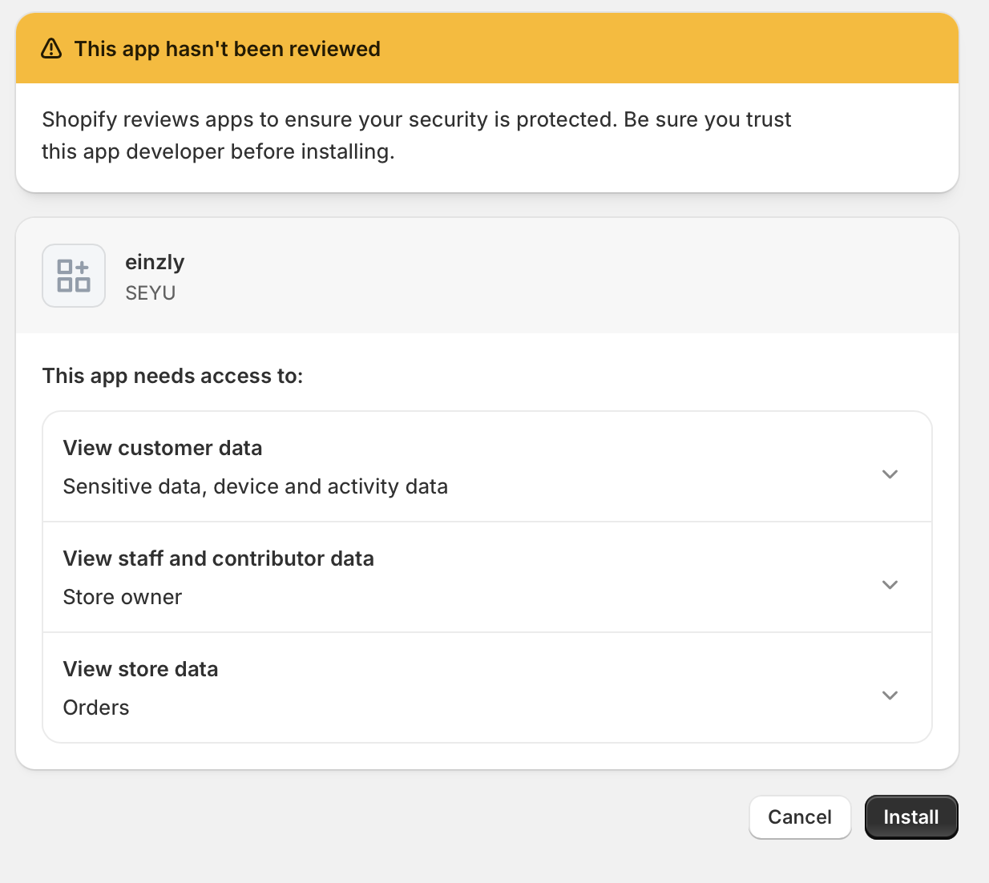This screenshot has height=883, width=989.
Task: Click the einzly app placeholder icon
Action: (x=74, y=276)
